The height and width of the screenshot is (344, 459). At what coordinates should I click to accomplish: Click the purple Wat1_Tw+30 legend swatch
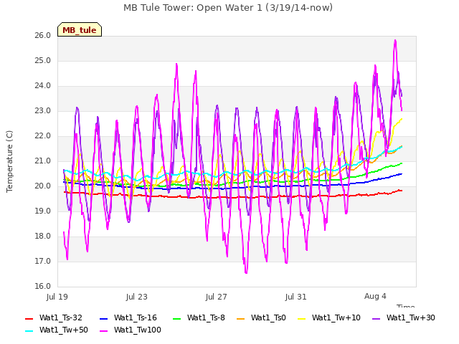[x=376, y=318]
